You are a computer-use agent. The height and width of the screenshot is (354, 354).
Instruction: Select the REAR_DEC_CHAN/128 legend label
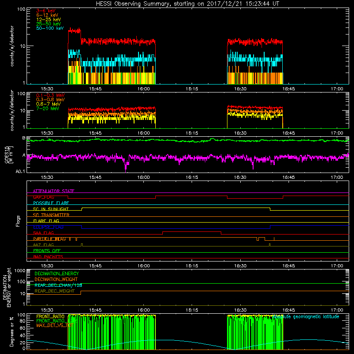click(x=58, y=285)
